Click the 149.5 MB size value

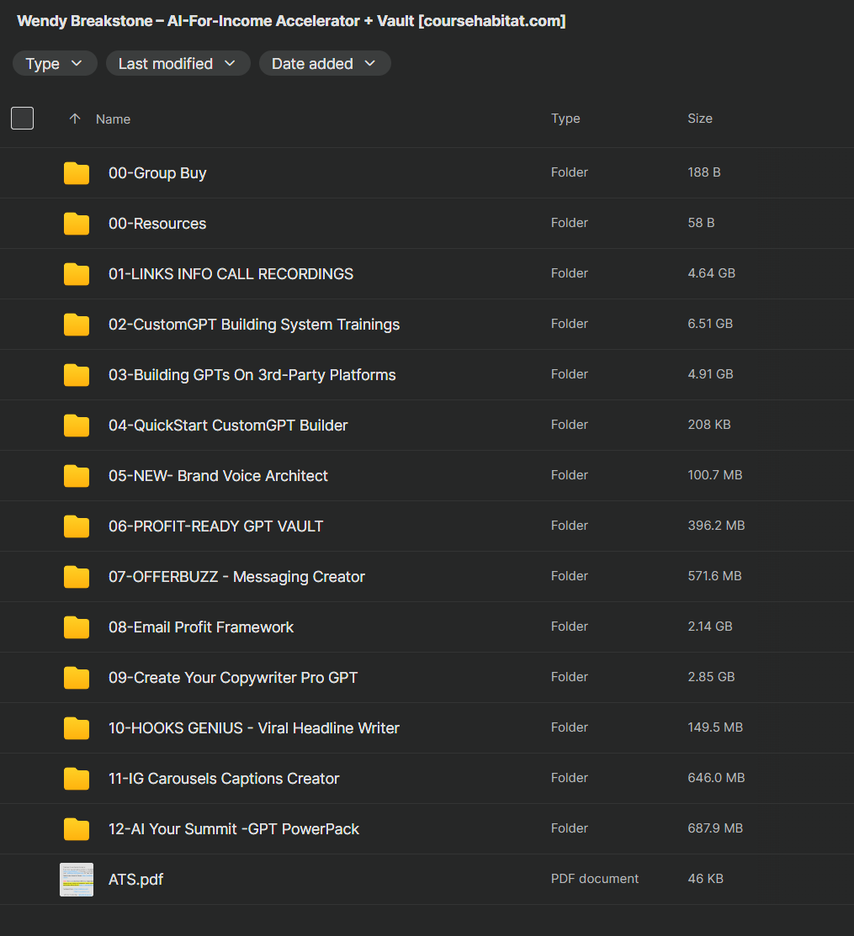coord(715,727)
